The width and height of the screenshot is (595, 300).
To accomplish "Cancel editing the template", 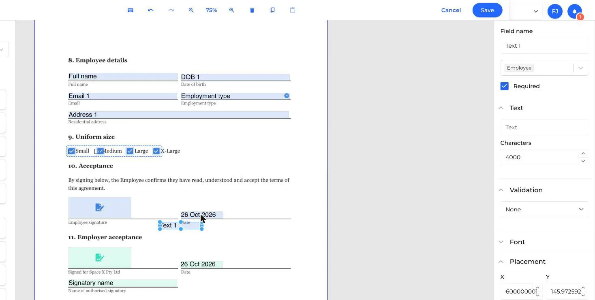I will coord(451,10).
